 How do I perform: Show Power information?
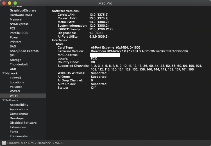(x=14, y=37)
